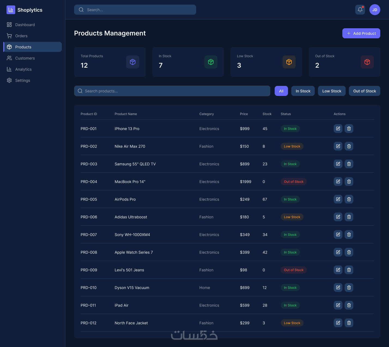Image resolution: width=389 pixels, height=347 pixels.
Task: Delete the Nike Air Max 270 row
Action: point(349,146)
